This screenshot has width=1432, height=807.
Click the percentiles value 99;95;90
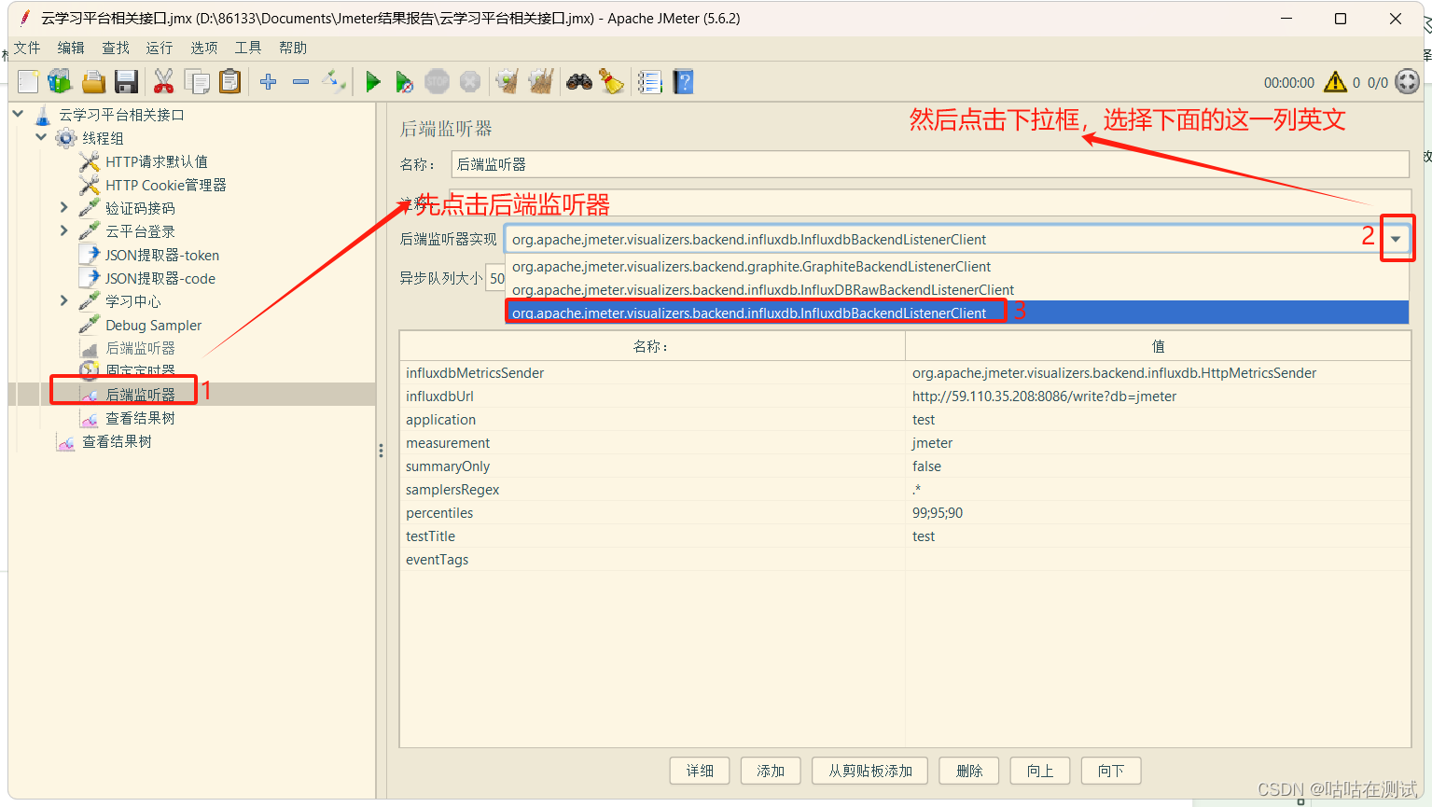[1157, 513]
